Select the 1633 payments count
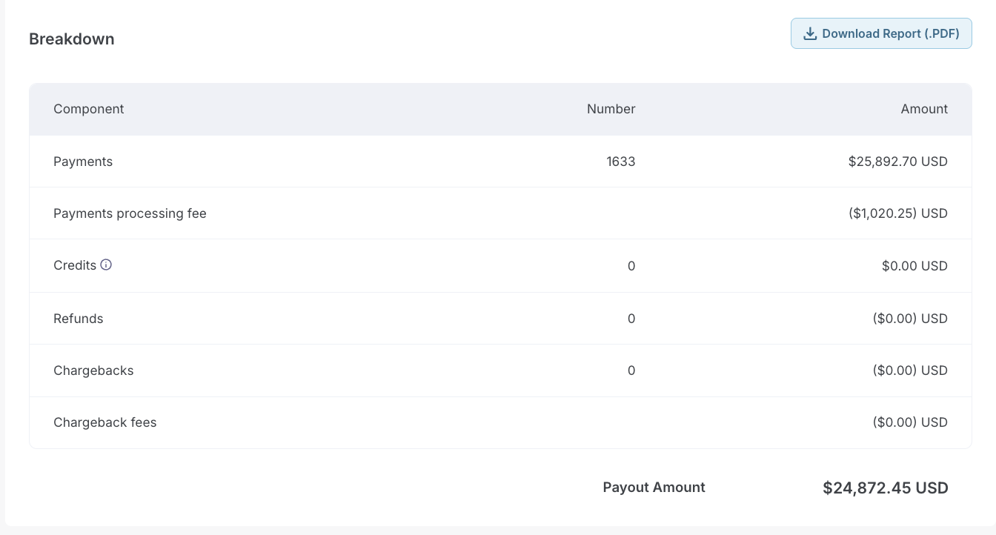Screen dimensions: 996x535 [x=620, y=162]
